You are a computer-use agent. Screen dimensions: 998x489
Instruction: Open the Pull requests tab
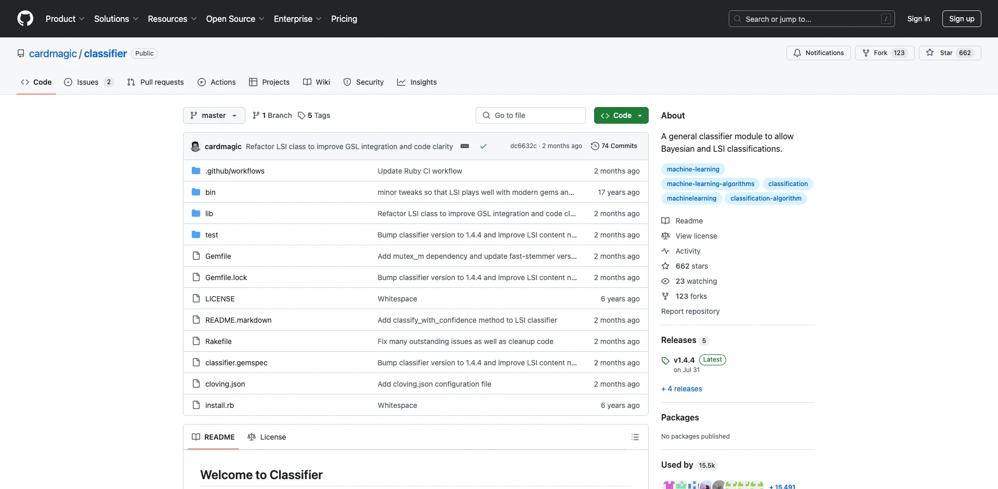click(155, 82)
